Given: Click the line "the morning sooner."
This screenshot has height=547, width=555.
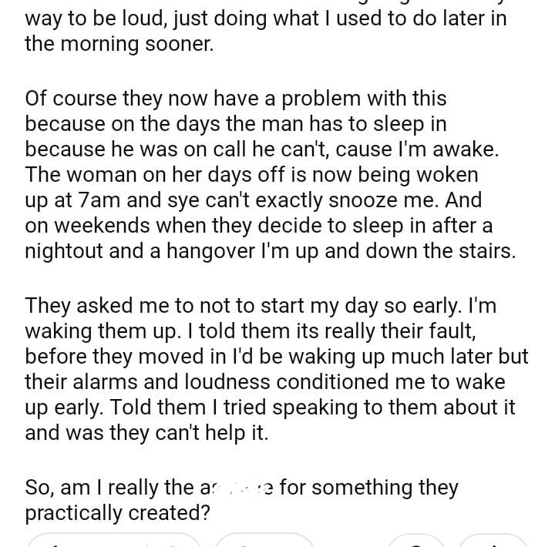Looking at the screenshot, I should [x=117, y=43].
